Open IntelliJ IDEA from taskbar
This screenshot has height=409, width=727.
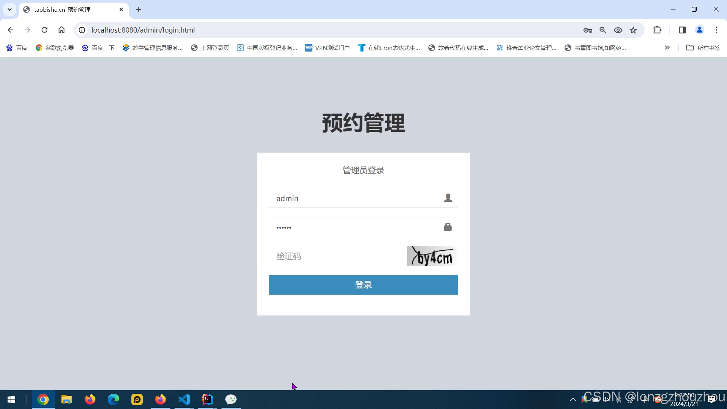click(x=207, y=399)
